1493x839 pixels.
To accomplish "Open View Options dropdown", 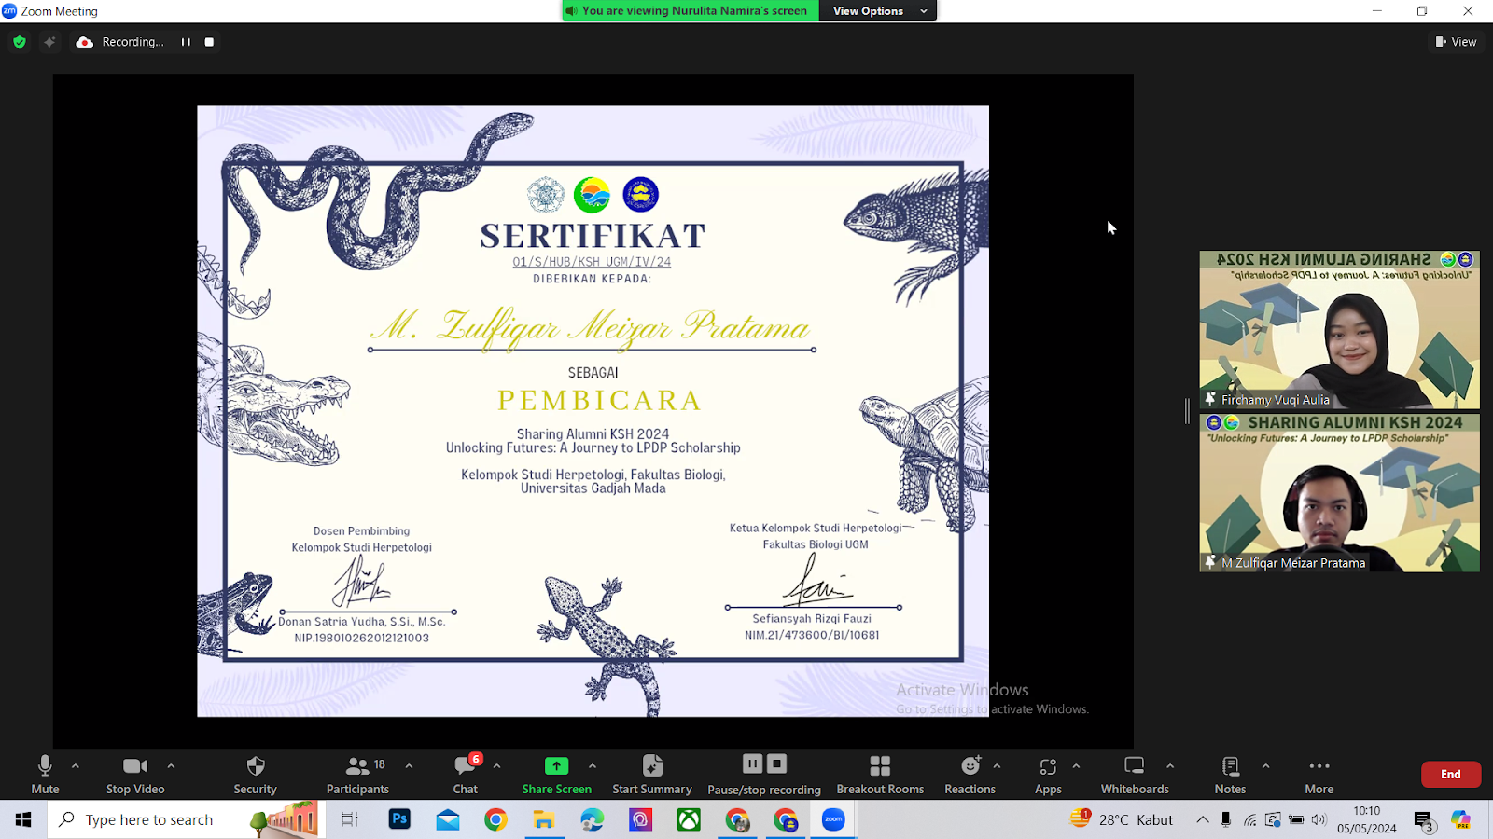I will coord(878,11).
